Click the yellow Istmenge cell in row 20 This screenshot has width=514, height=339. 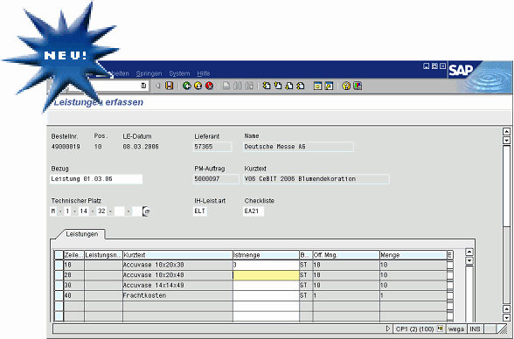[266, 275]
